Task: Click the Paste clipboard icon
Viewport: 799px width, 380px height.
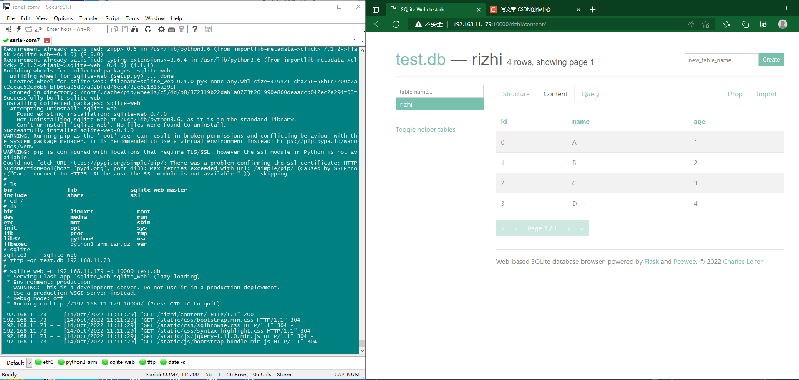Action: point(125,29)
